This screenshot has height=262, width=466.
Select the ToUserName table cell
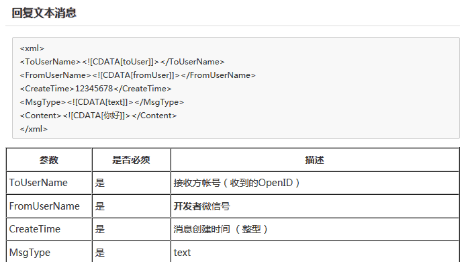49,183
